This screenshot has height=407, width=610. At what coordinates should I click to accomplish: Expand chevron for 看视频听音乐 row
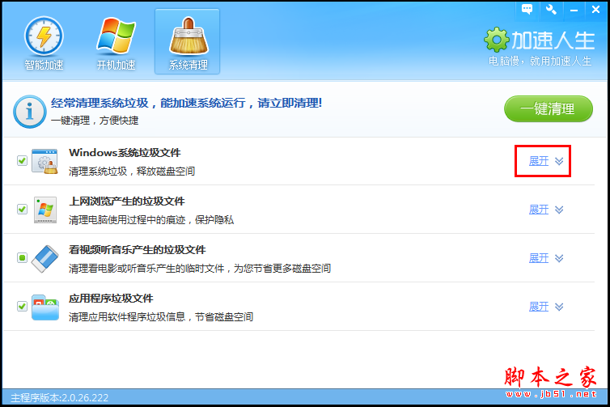559,258
